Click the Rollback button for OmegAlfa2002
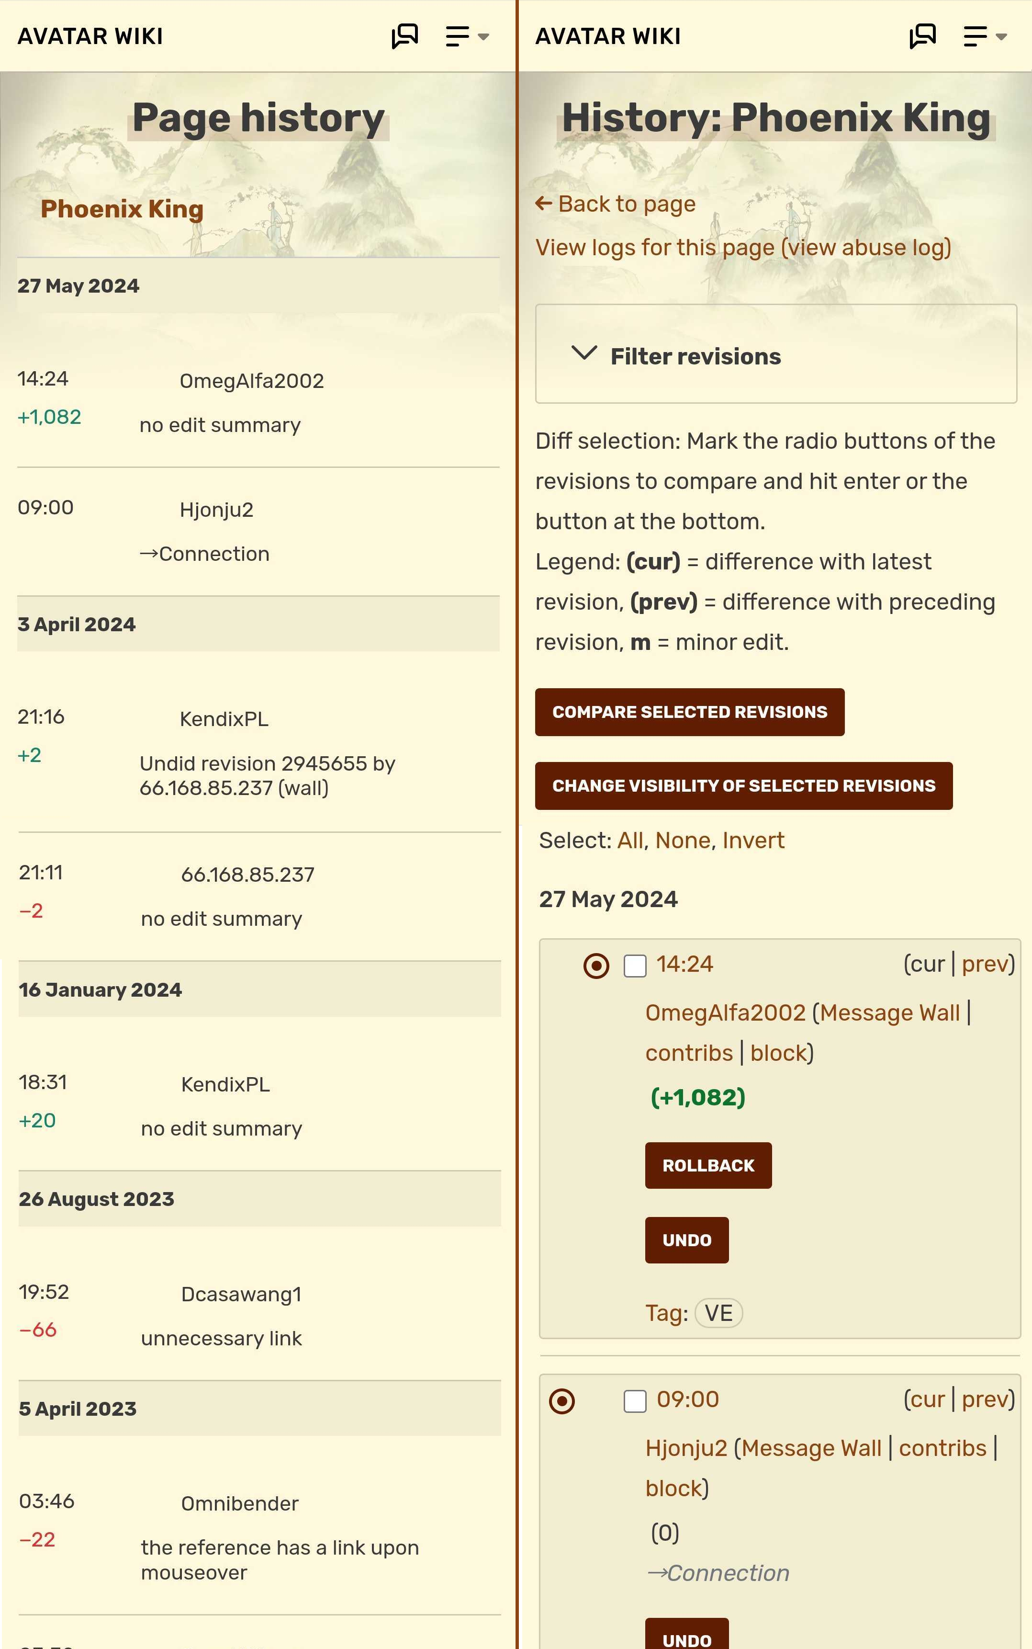 click(708, 1166)
